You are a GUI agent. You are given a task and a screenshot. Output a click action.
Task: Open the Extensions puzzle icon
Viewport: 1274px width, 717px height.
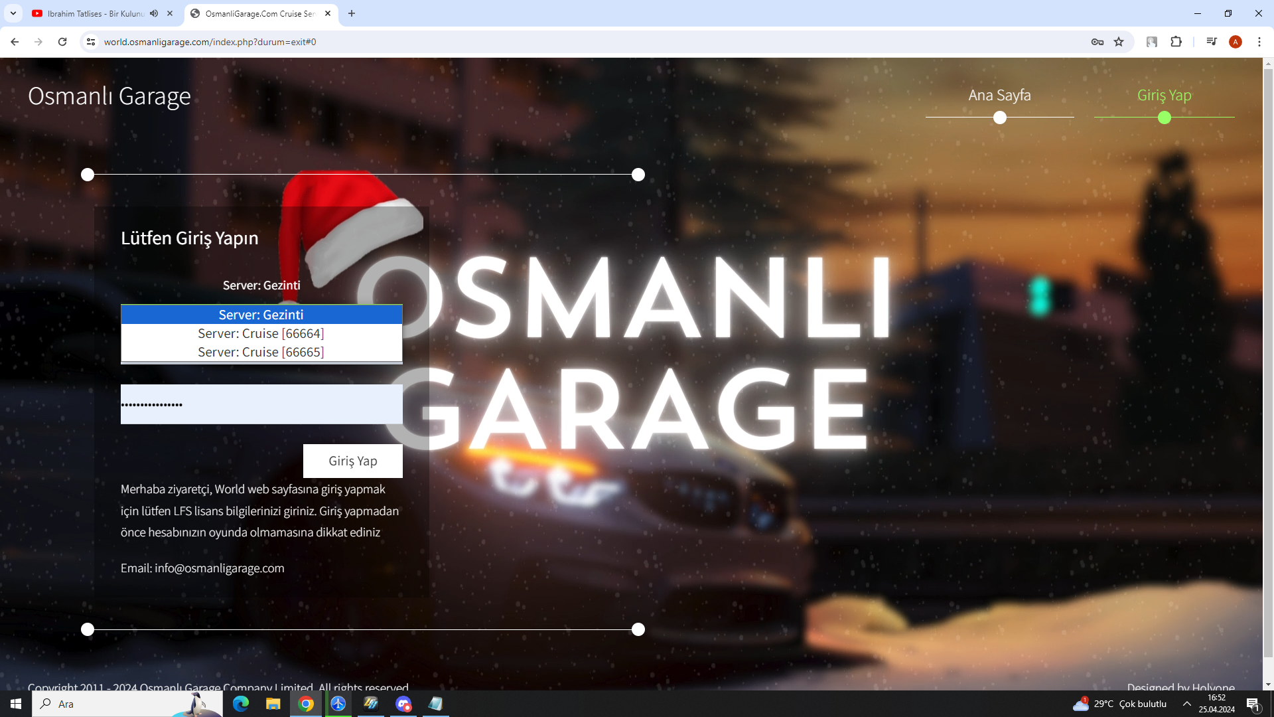1176,42
